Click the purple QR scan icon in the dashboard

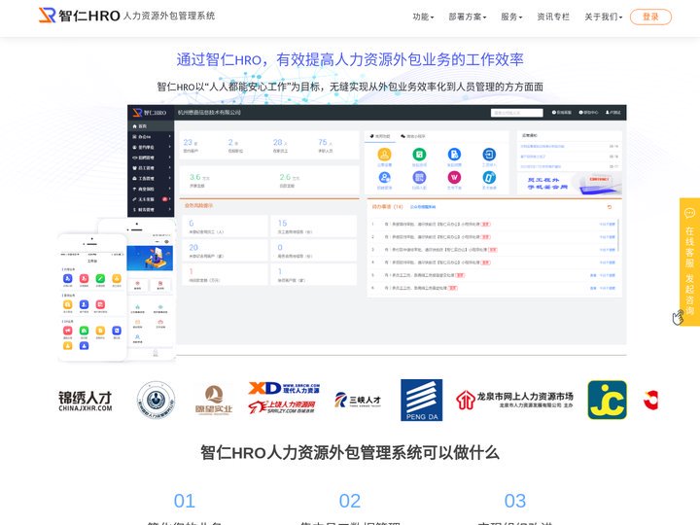pos(419,178)
